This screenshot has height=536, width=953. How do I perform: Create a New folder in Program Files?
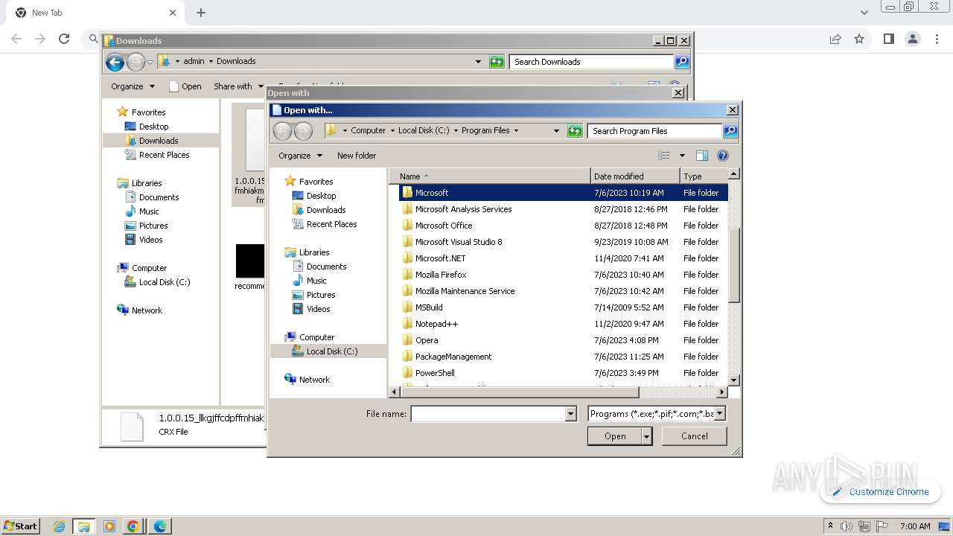(x=357, y=156)
